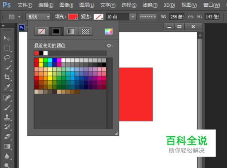Select the Lasso tool
The width and height of the screenshot is (227, 168).
(7, 58)
